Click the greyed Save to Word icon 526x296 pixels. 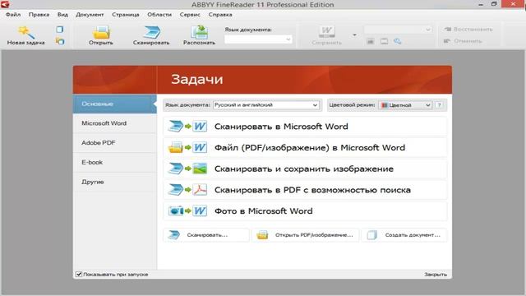point(326,32)
